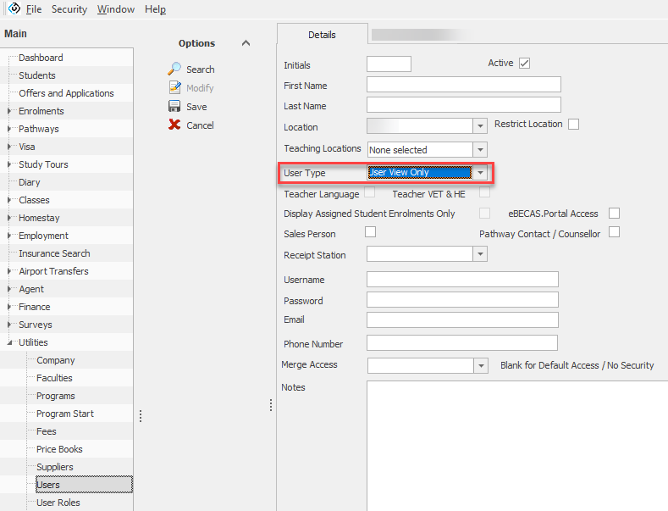The image size is (668, 511).
Task: Enable eBECAS.Portal Access checkbox
Action: pyautogui.click(x=615, y=214)
